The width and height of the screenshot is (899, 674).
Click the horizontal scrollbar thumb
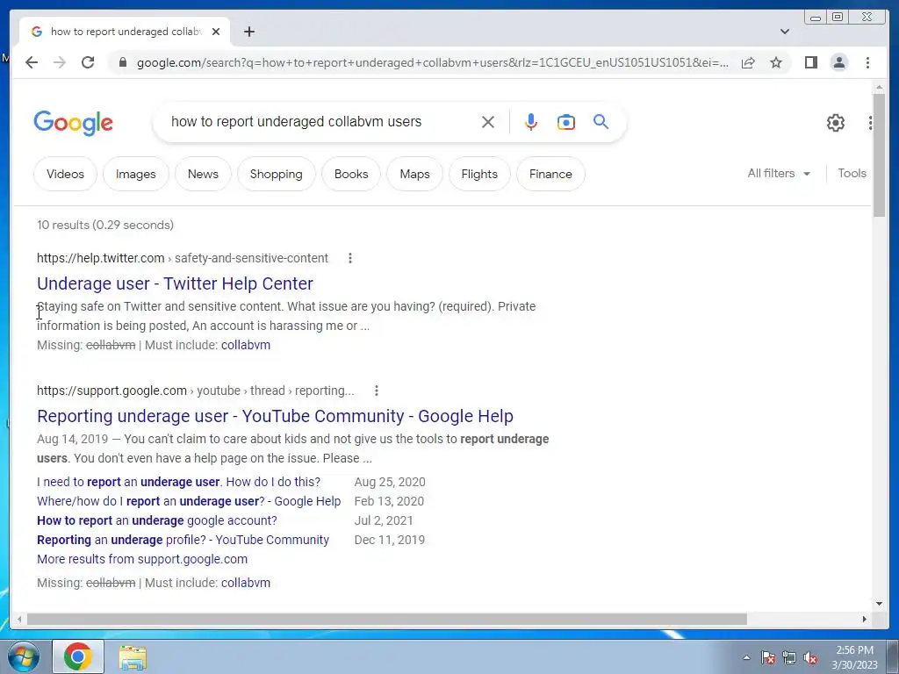pos(387,620)
